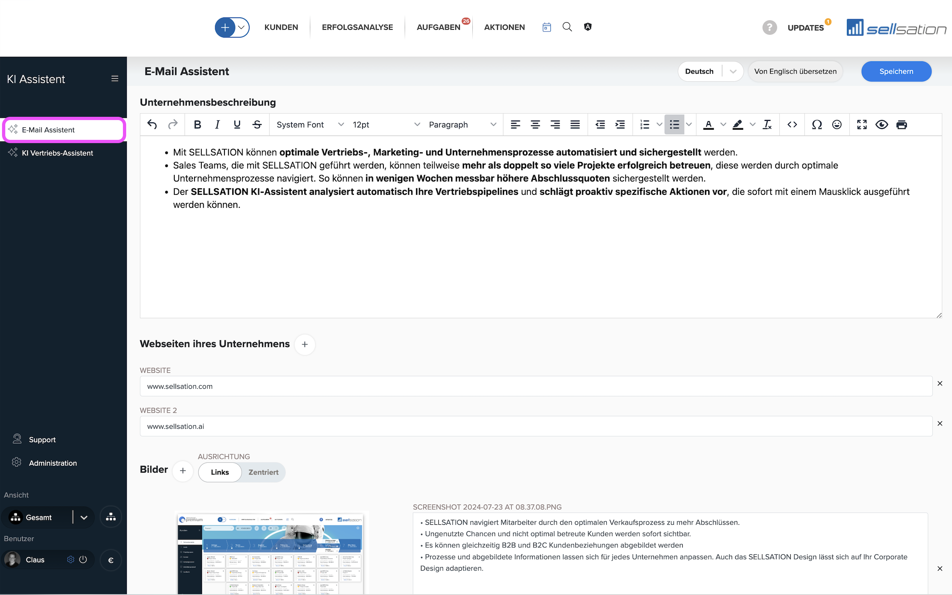Click the www.sellsation.com website field
Image resolution: width=952 pixels, height=595 pixels.
click(x=536, y=386)
